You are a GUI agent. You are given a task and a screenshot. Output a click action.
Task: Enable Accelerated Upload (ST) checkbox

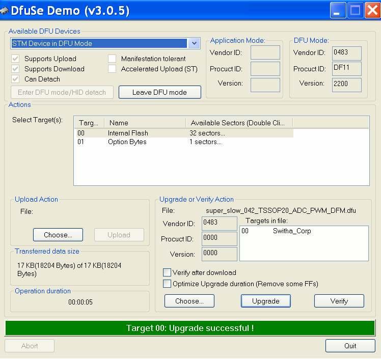[112, 69]
